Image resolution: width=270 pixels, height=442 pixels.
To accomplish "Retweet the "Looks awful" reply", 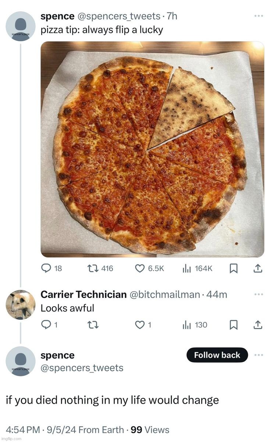I will (x=93, y=325).
